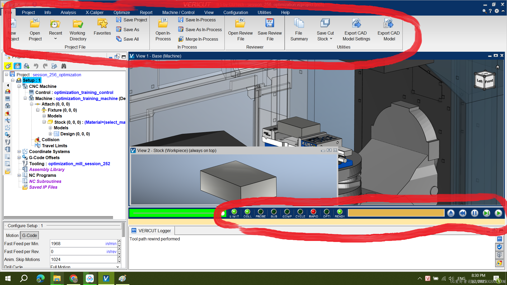Image resolution: width=507 pixels, height=285 pixels.
Task: Expand NC Programs node
Action: 19,175
